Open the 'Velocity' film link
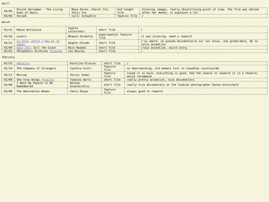Viewport: 269px width, 202px height. [x=23, y=63]
